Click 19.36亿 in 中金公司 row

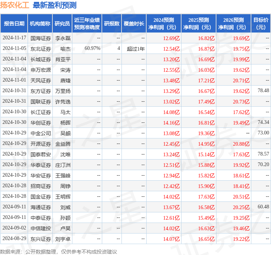[x=206, y=133]
